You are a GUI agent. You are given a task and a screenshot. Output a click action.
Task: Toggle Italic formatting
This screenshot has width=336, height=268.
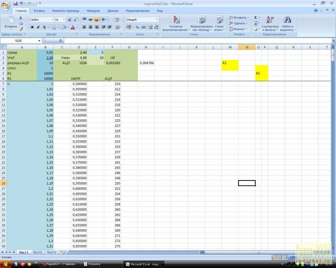[38, 27]
